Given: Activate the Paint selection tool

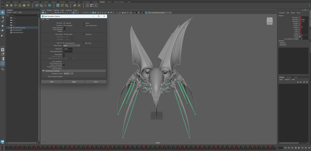Looking at the screenshot, I should pyautogui.click(x=2, y=21).
